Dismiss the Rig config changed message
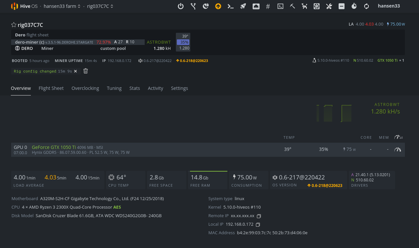 [x=75, y=71]
